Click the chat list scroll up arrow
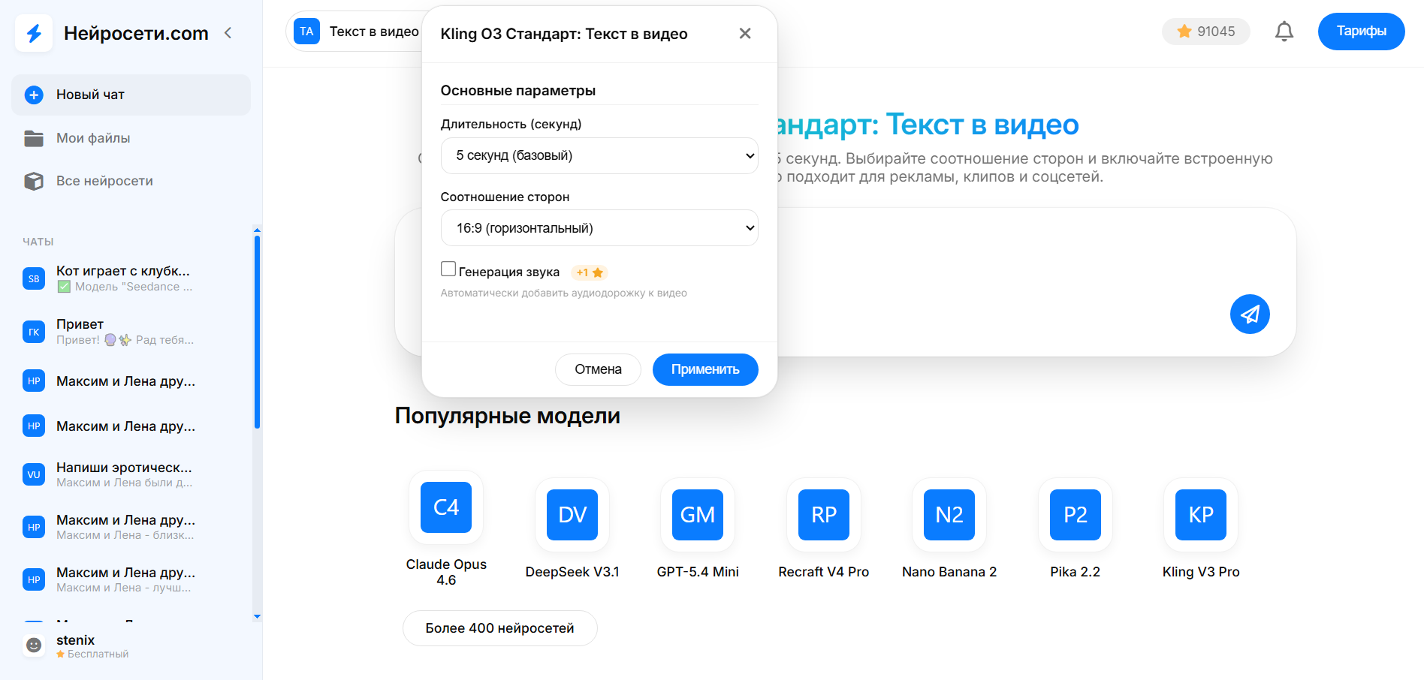This screenshot has width=1424, height=680. click(x=257, y=230)
